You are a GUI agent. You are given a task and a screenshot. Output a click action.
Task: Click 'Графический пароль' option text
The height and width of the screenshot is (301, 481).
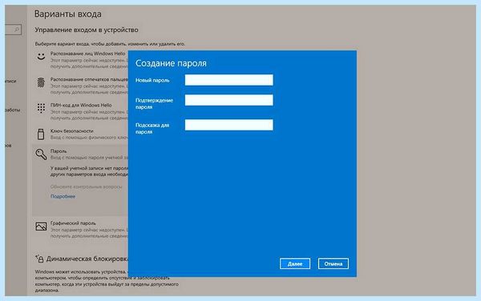click(x=73, y=223)
